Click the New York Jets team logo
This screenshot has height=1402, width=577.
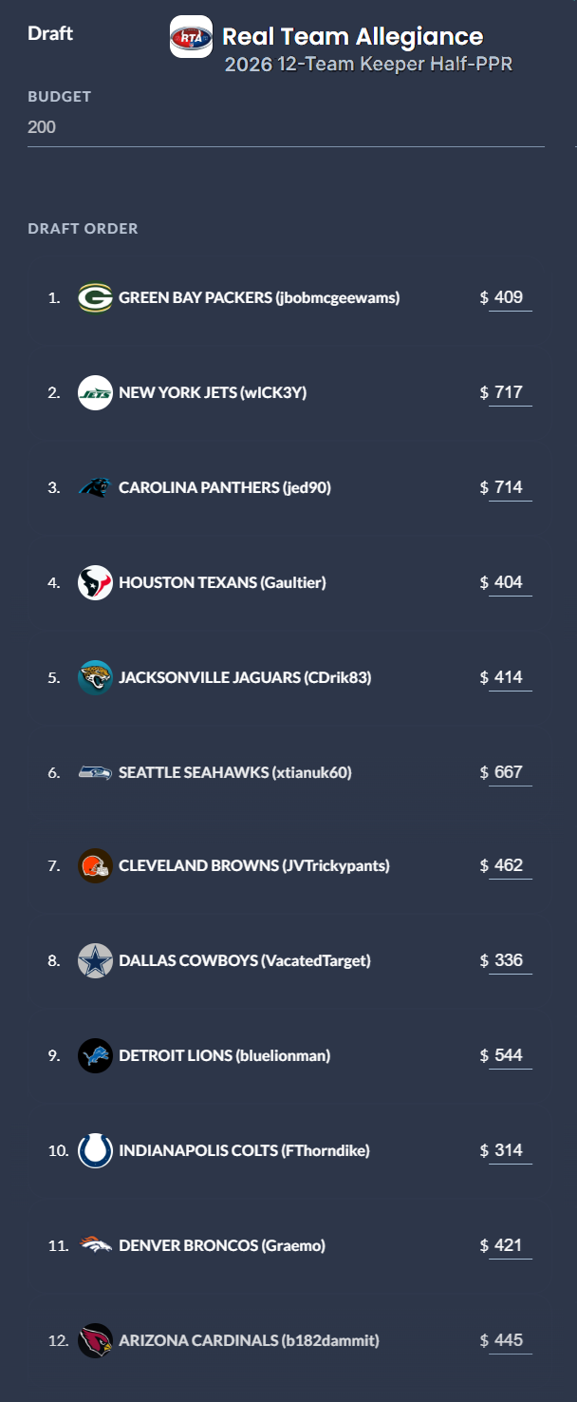click(95, 392)
